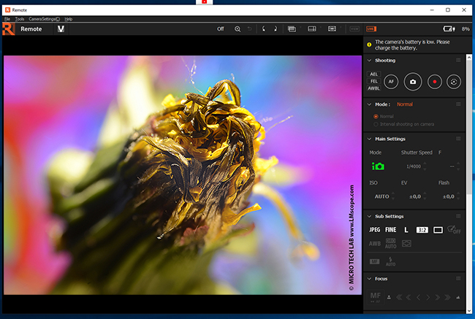
Task: Collapse the Main Settings section
Action: pyautogui.click(x=370, y=139)
